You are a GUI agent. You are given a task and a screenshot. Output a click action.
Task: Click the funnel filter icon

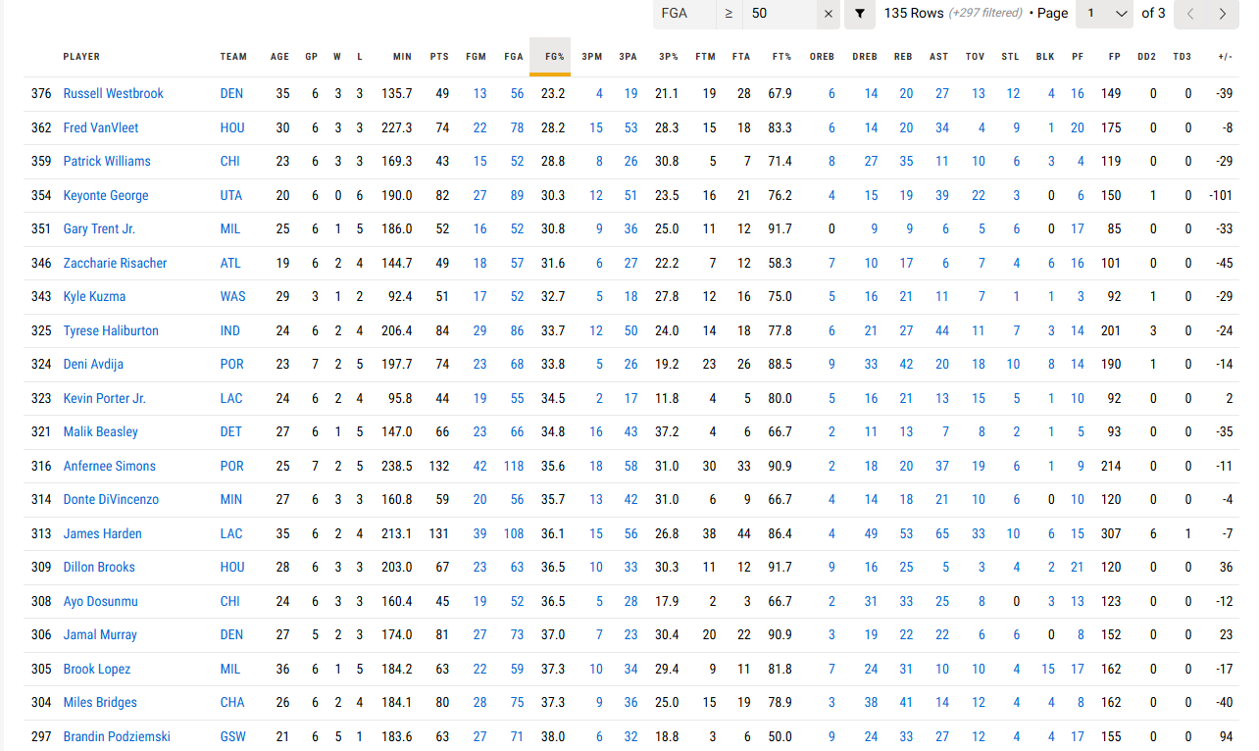(860, 14)
